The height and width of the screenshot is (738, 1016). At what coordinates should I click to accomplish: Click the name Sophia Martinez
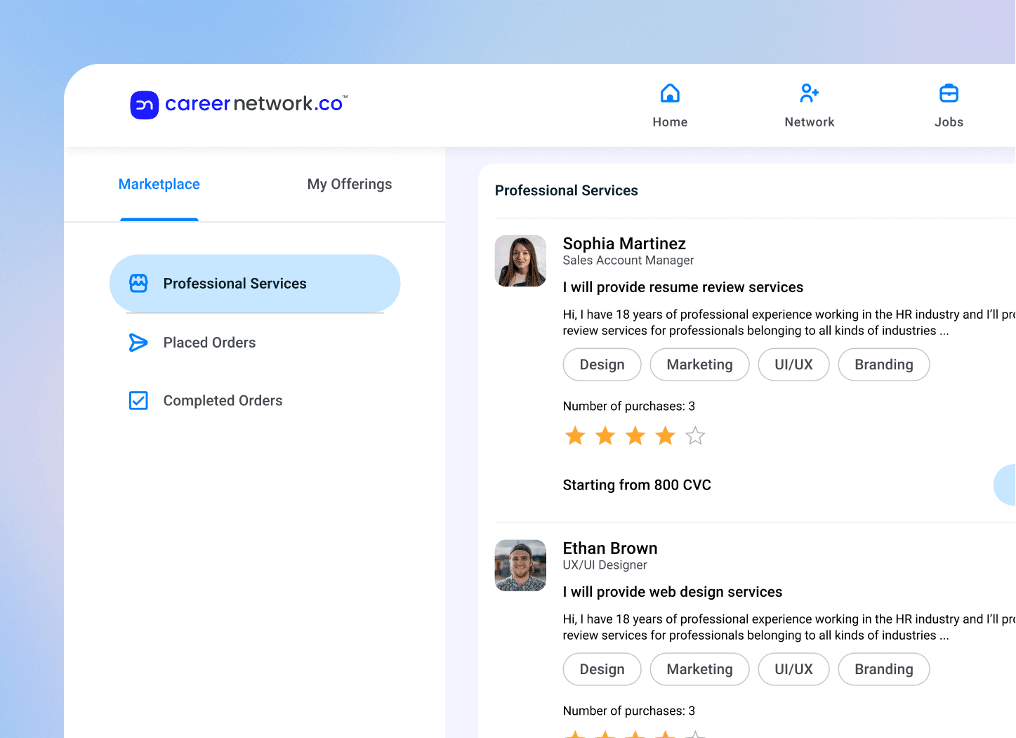(x=624, y=244)
